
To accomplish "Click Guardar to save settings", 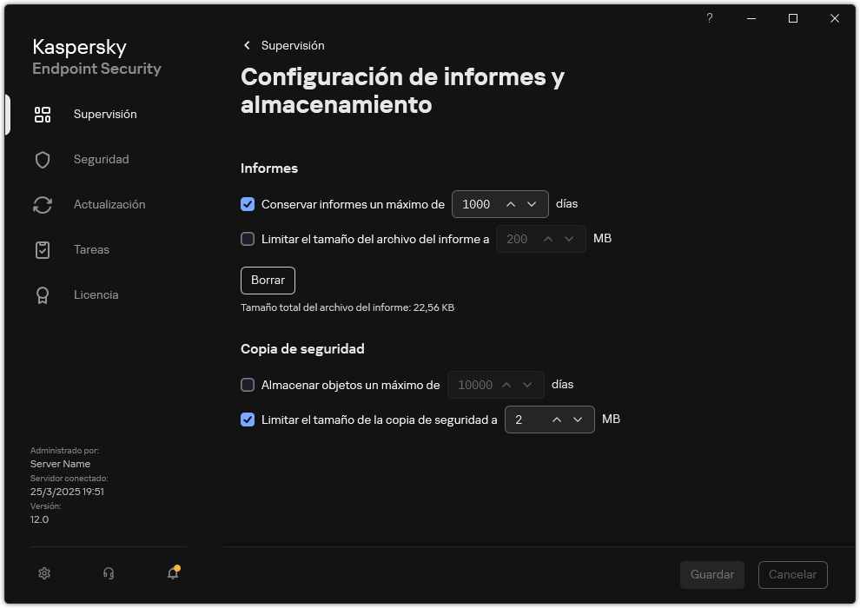I will click(711, 574).
